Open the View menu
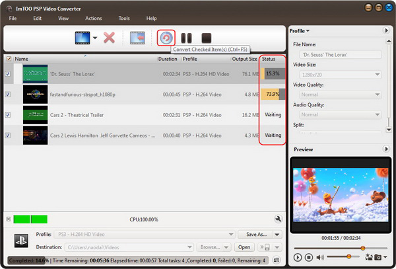This screenshot has height=269, width=396. point(63,19)
